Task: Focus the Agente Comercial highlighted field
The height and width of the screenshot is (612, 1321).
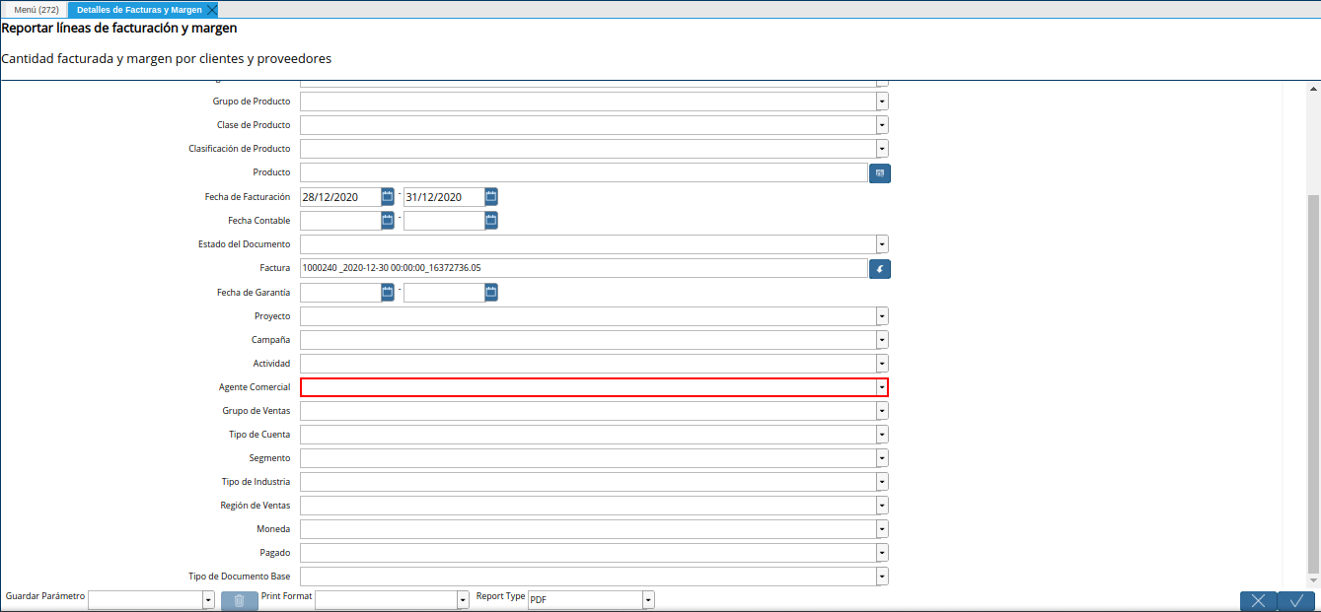Action: (x=589, y=387)
